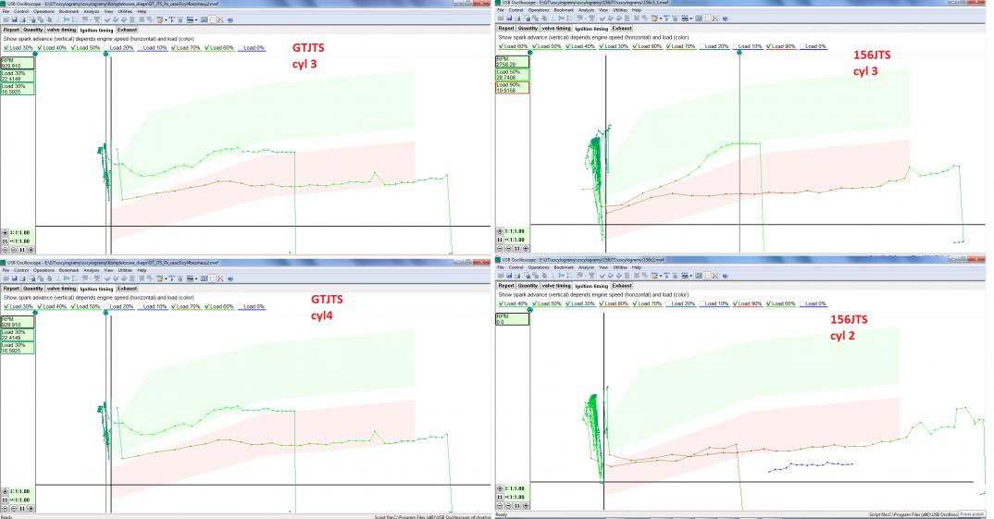
Task: Switch to Exhaust tab in GTJTS cyl 3 window
Action: click(127, 30)
